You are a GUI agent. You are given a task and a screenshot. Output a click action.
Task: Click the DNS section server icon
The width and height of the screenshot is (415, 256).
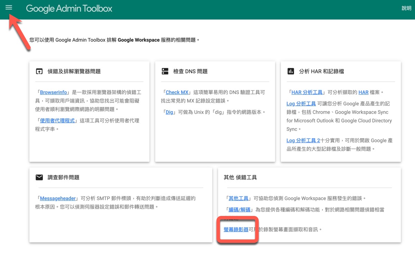(165, 72)
